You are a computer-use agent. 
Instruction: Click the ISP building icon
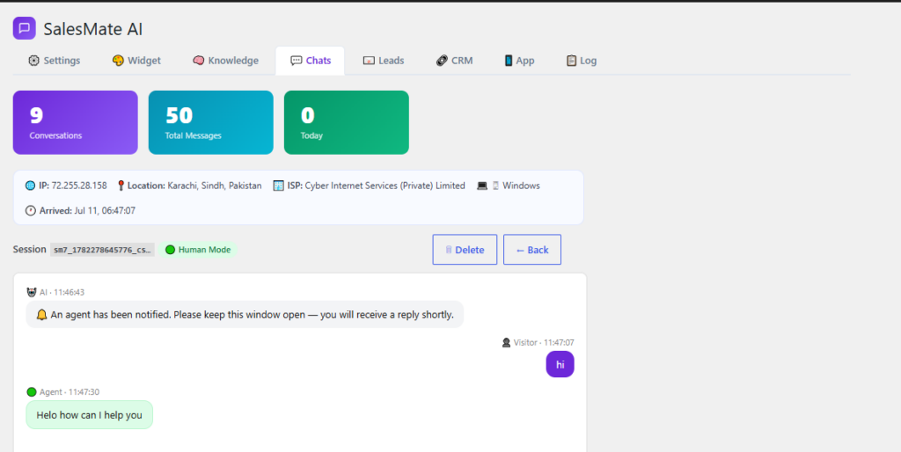(x=278, y=186)
